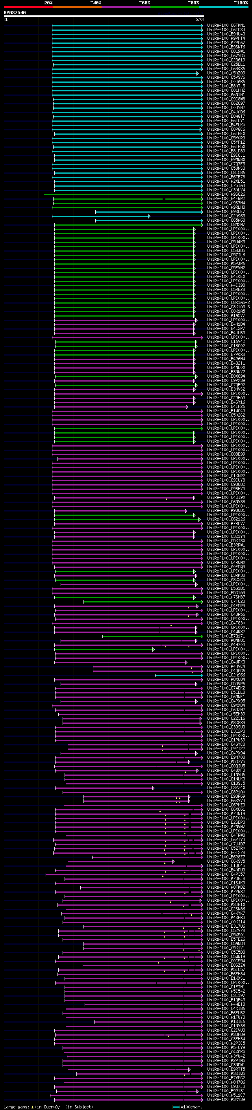Select the UniRef100_Q08D99 label
Image resolution: width=252 pixels, height=1110 pixels.
click(x=226, y=454)
